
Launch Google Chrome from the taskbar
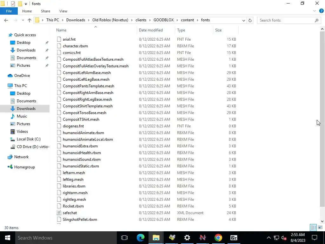[x=218, y=238]
